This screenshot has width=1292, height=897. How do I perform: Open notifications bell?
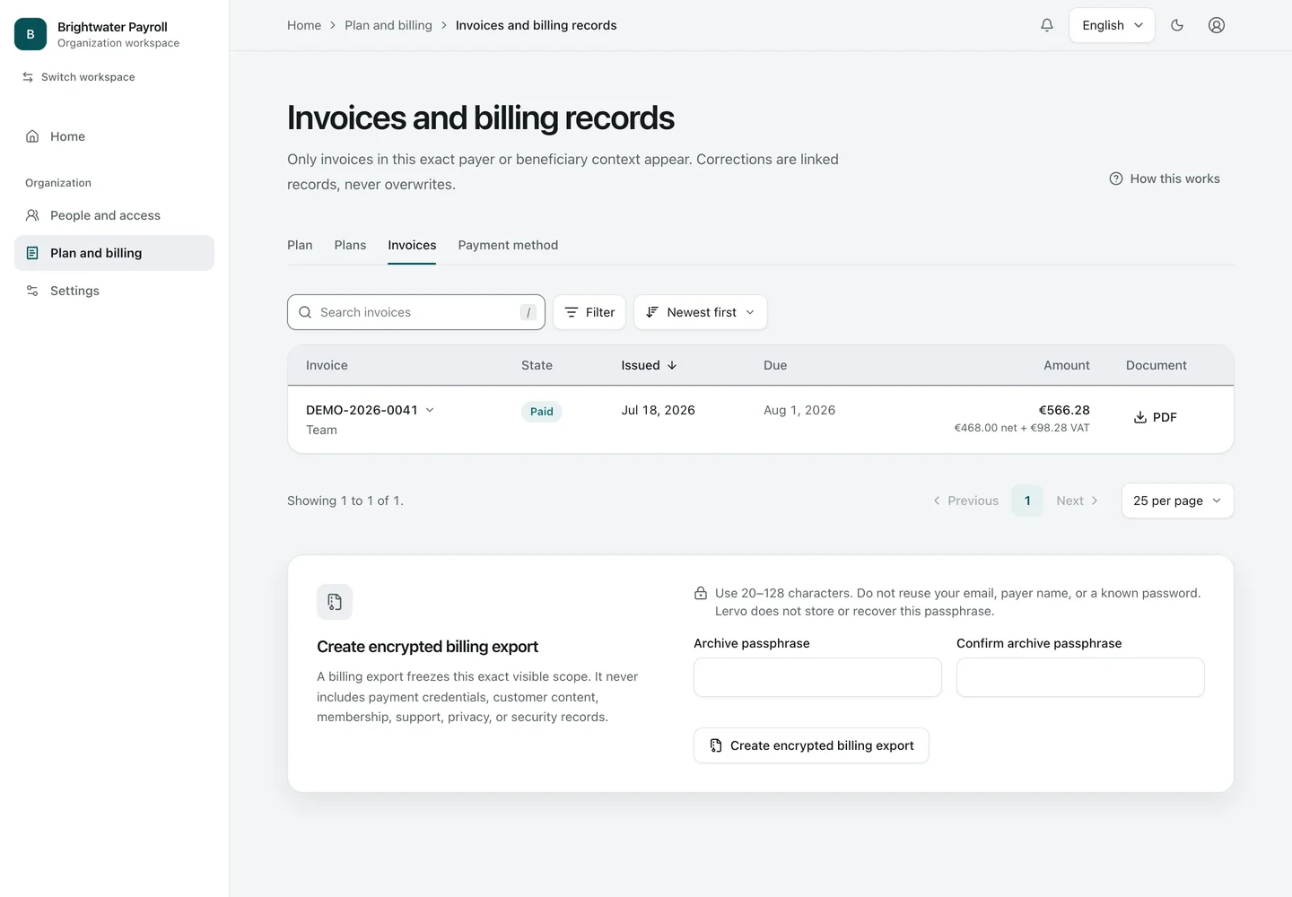[1047, 25]
